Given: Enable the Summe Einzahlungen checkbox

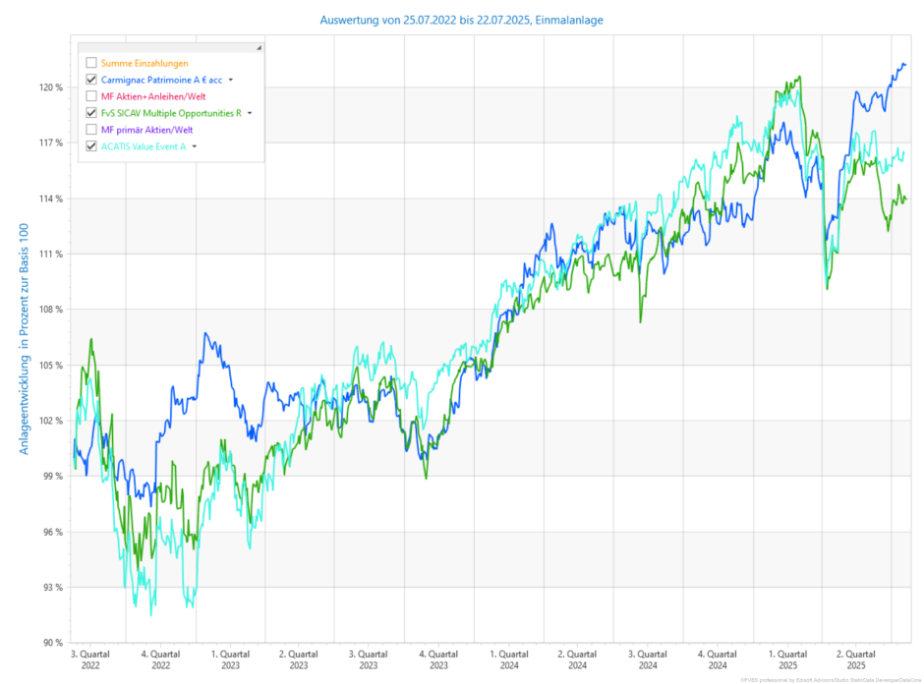Looking at the screenshot, I should (91, 63).
